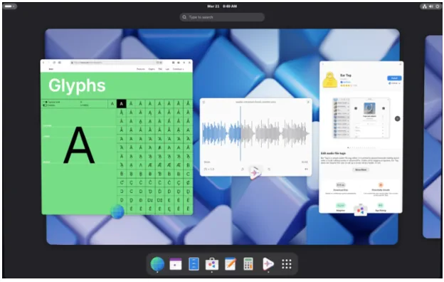444x282 pixels.
Task: Open the Decibels audio player dock icon
Action: (268, 264)
